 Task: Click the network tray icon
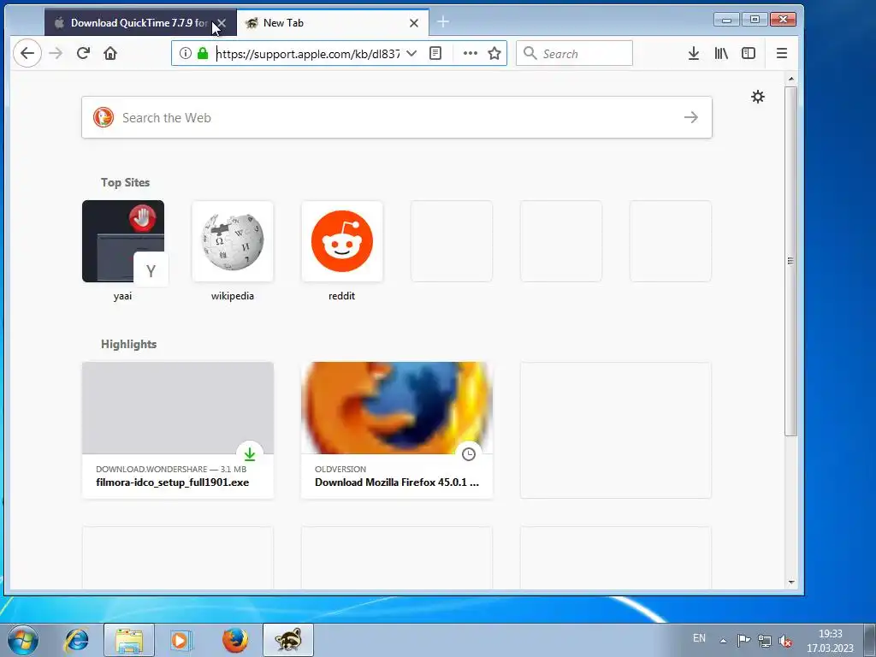point(764,641)
